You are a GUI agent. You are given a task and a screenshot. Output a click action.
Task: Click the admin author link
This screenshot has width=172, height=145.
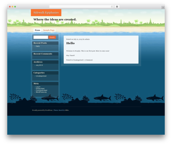point(87,39)
